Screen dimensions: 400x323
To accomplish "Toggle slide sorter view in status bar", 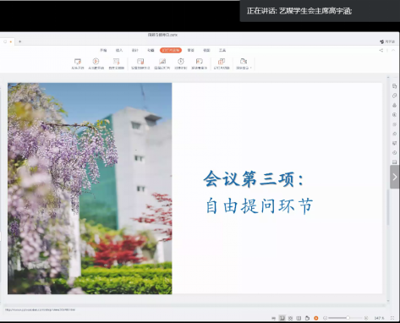I will pyautogui.click(x=290, y=318).
